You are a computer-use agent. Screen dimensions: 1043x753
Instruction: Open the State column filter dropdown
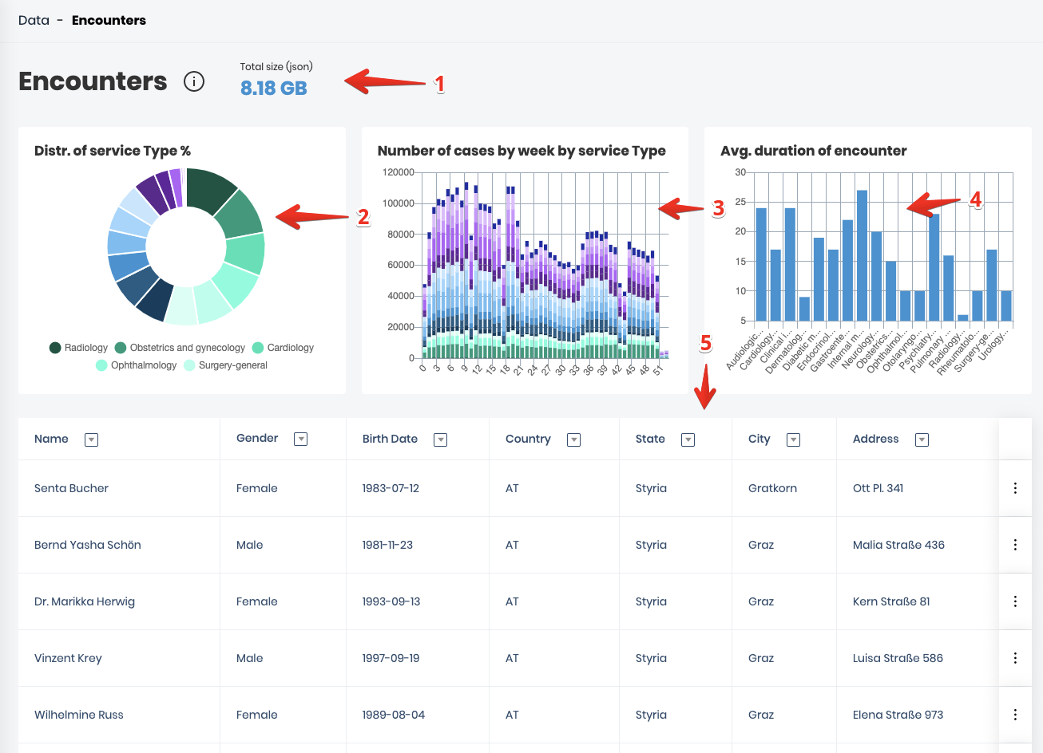click(688, 440)
